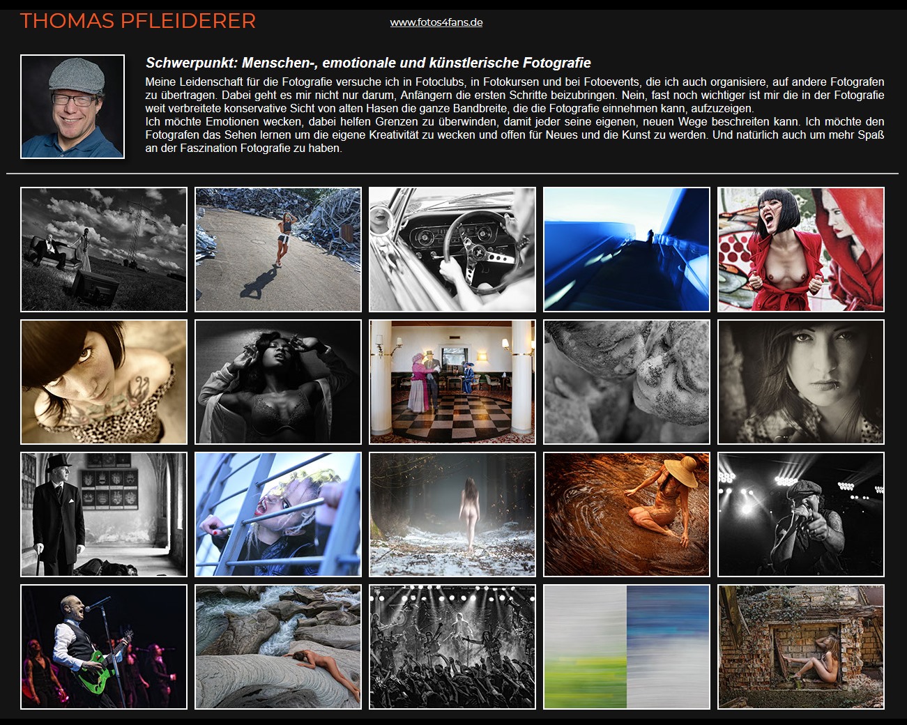This screenshot has width=907, height=725.
Task: Open photo of woman with straw hat on swirled ground
Action: pos(627,514)
